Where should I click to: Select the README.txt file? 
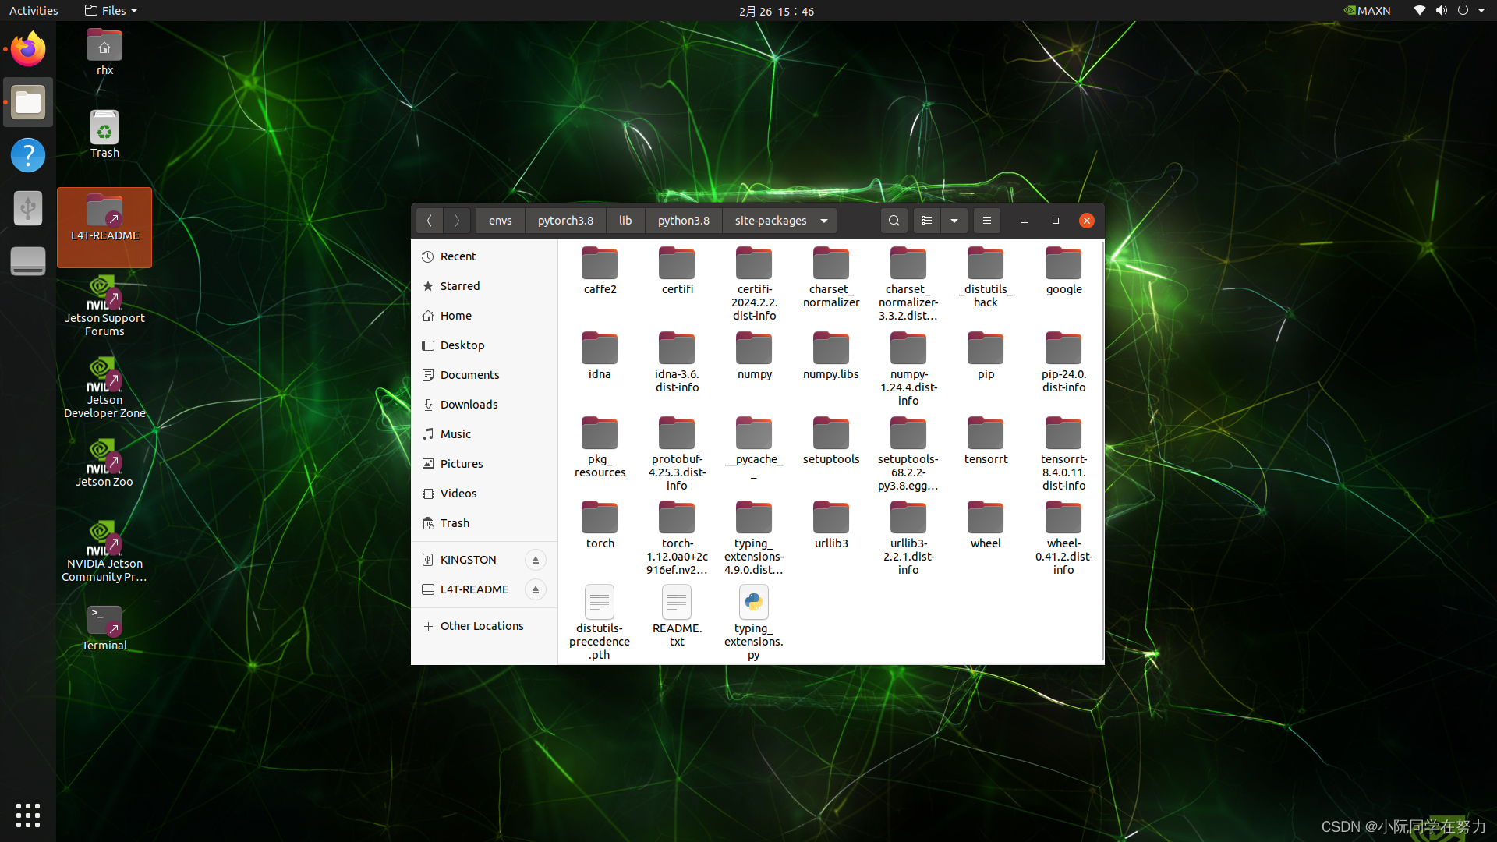pos(677,616)
